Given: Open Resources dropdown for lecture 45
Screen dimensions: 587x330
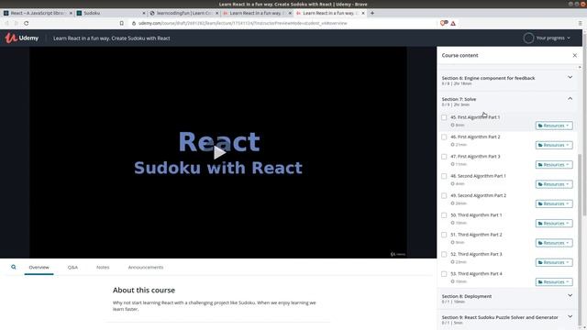Looking at the screenshot, I should 554,126.
